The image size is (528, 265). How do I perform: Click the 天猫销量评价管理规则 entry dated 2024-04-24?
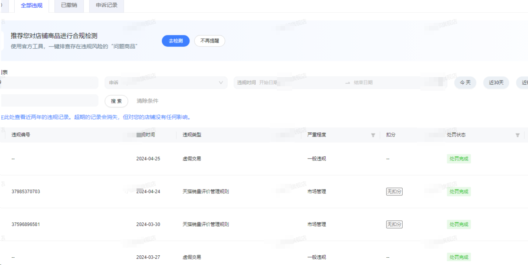pyautogui.click(x=205, y=191)
